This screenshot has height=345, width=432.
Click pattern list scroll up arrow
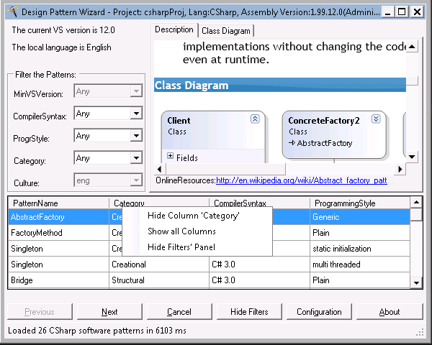[x=416, y=203]
